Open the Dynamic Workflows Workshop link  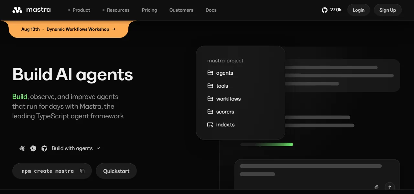coord(78,29)
